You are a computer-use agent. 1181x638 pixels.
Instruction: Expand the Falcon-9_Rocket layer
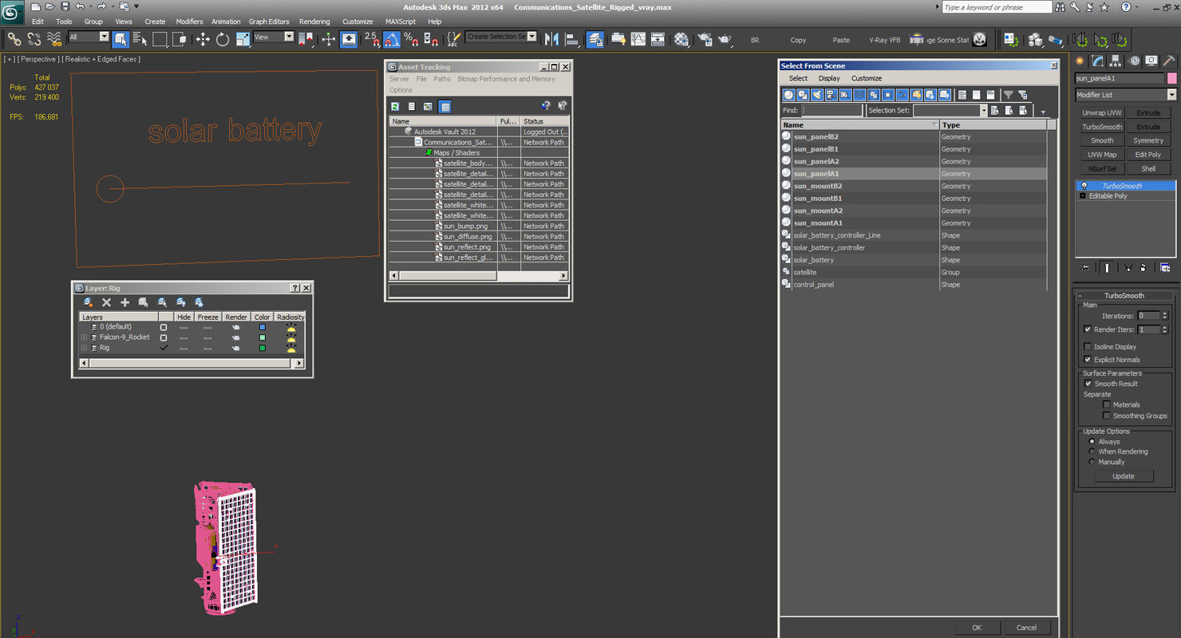point(84,337)
